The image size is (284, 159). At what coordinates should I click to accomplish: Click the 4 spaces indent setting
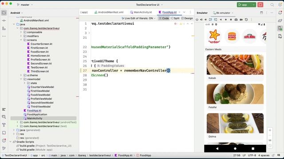tap(264, 155)
